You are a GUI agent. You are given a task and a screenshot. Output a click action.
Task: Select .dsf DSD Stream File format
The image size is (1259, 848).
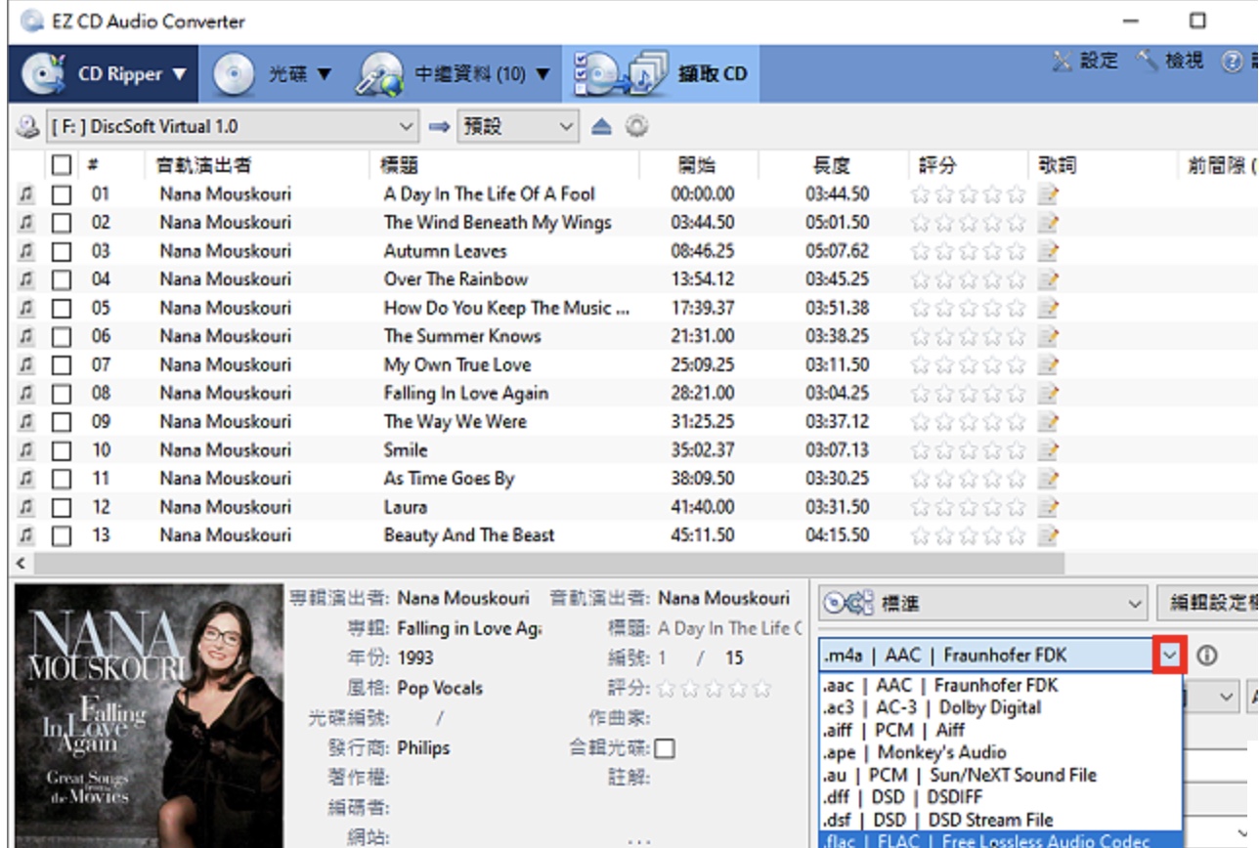(1000, 820)
